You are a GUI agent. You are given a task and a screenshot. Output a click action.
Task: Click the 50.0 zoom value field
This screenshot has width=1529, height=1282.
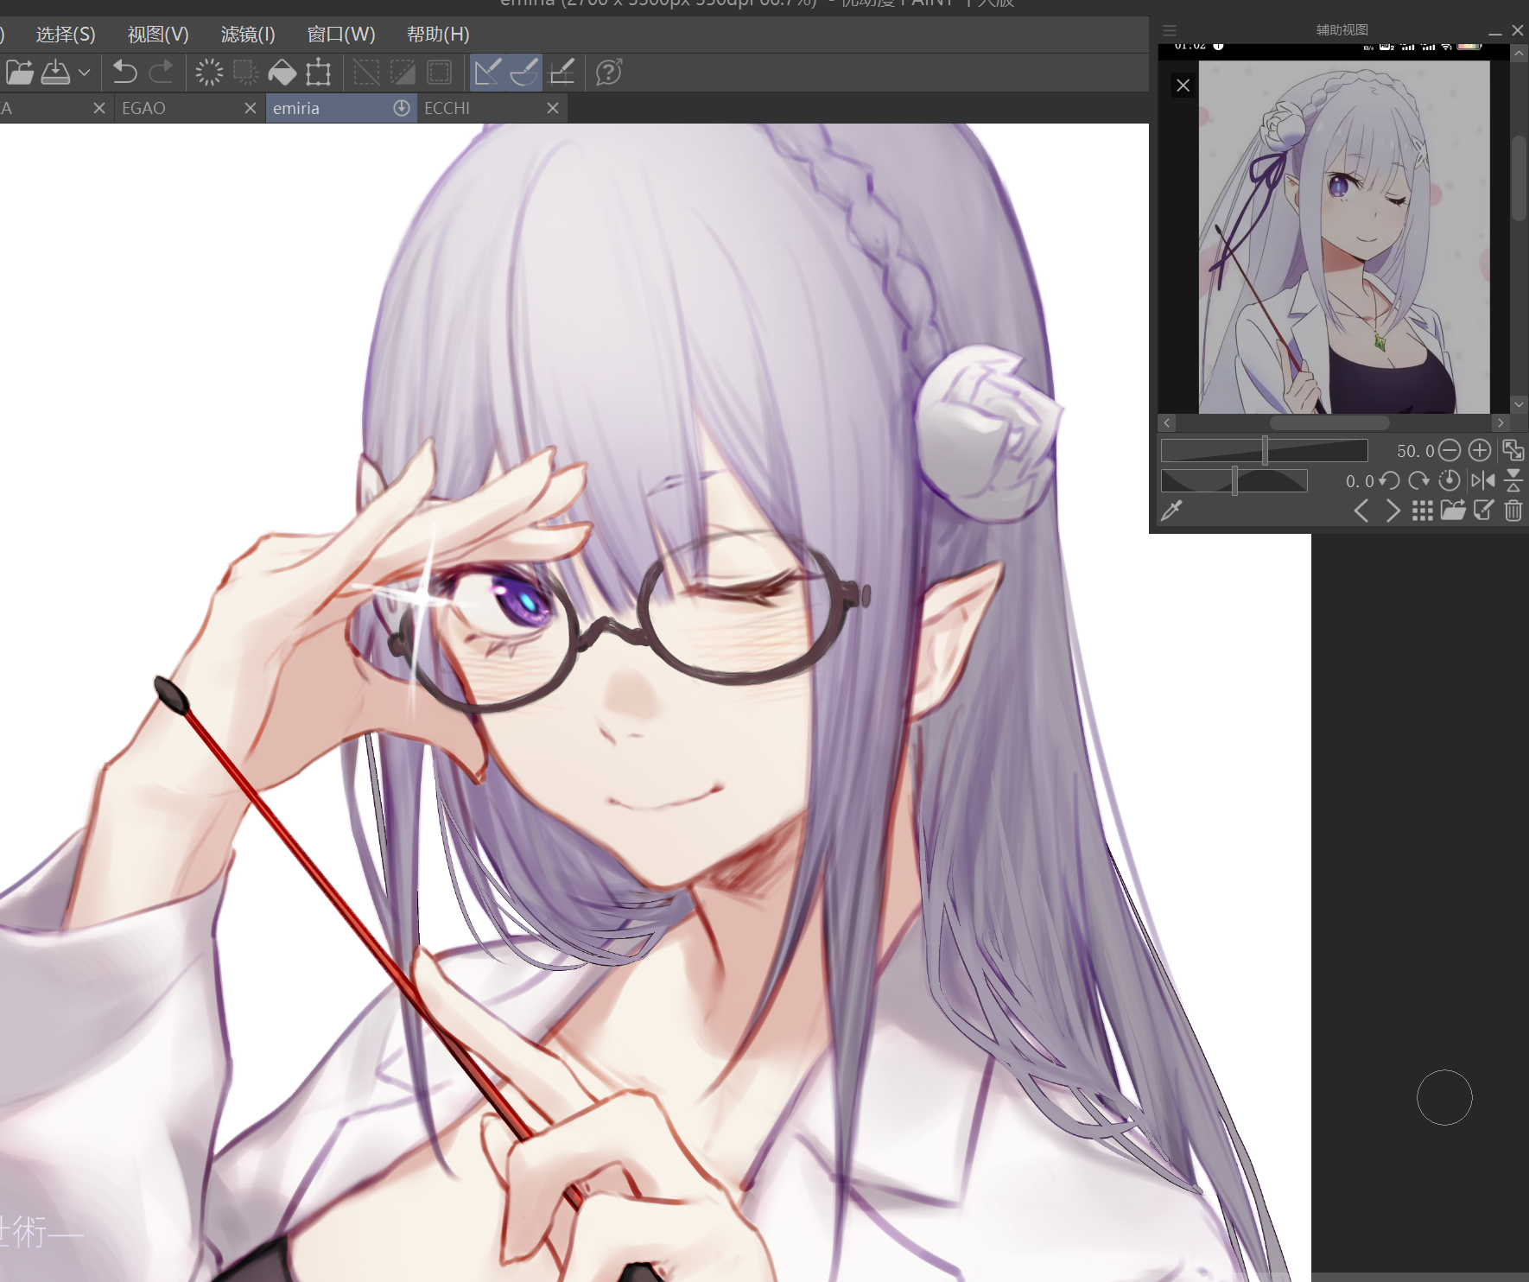tap(1415, 451)
